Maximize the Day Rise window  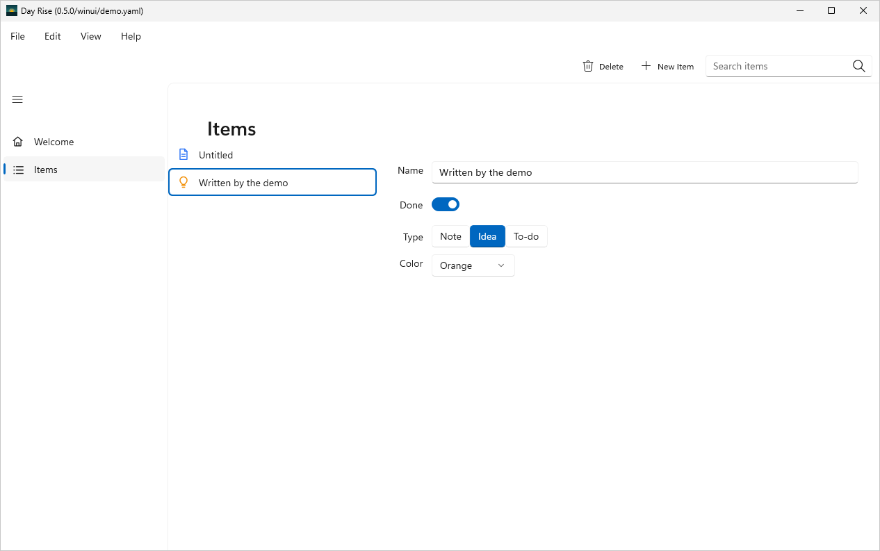tap(831, 10)
